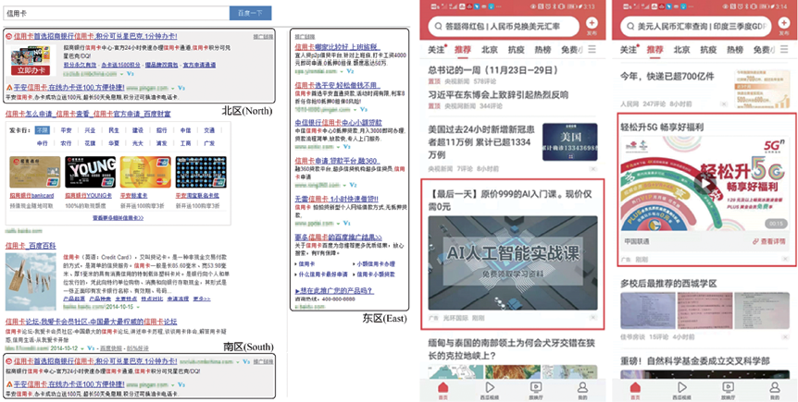Open 无需信用卡 1小时快速借贷 side ad
The height and width of the screenshot is (402, 798).
336,199
